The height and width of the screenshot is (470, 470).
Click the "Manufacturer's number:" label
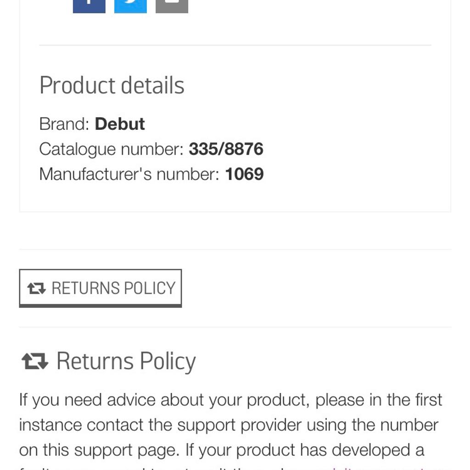point(129,174)
